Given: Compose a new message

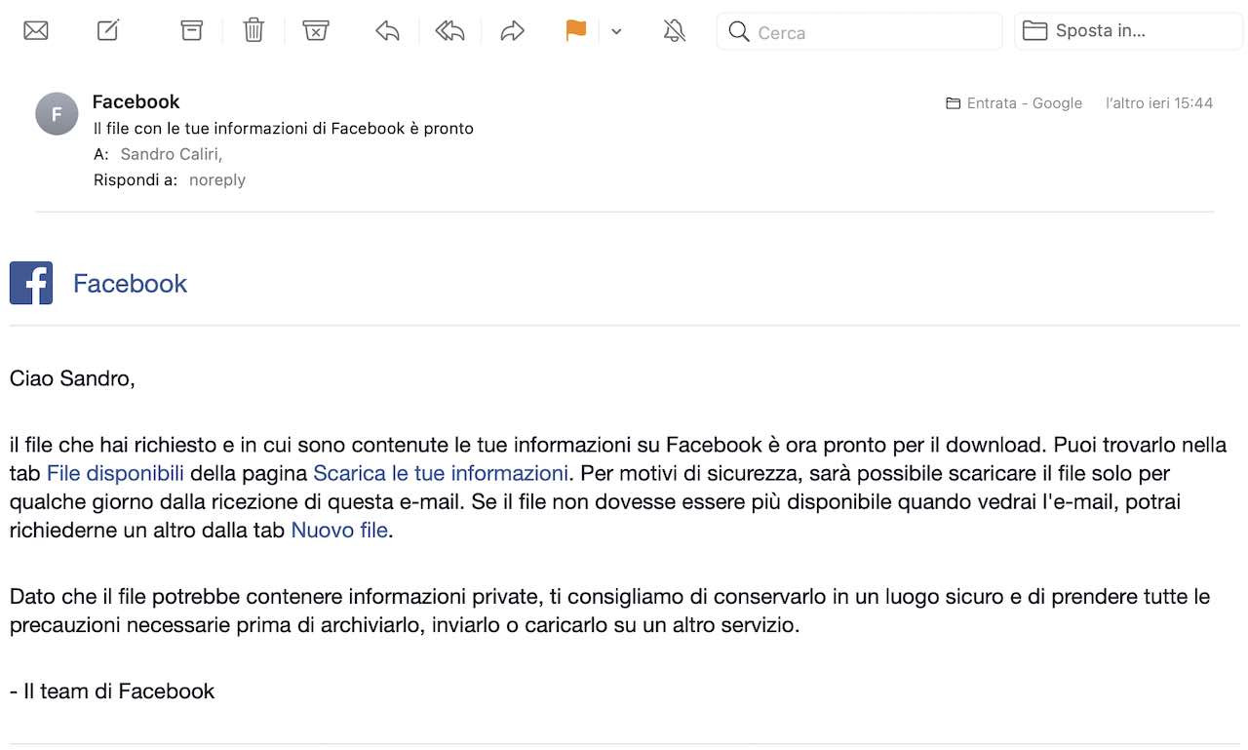Looking at the screenshot, I should point(108,31).
